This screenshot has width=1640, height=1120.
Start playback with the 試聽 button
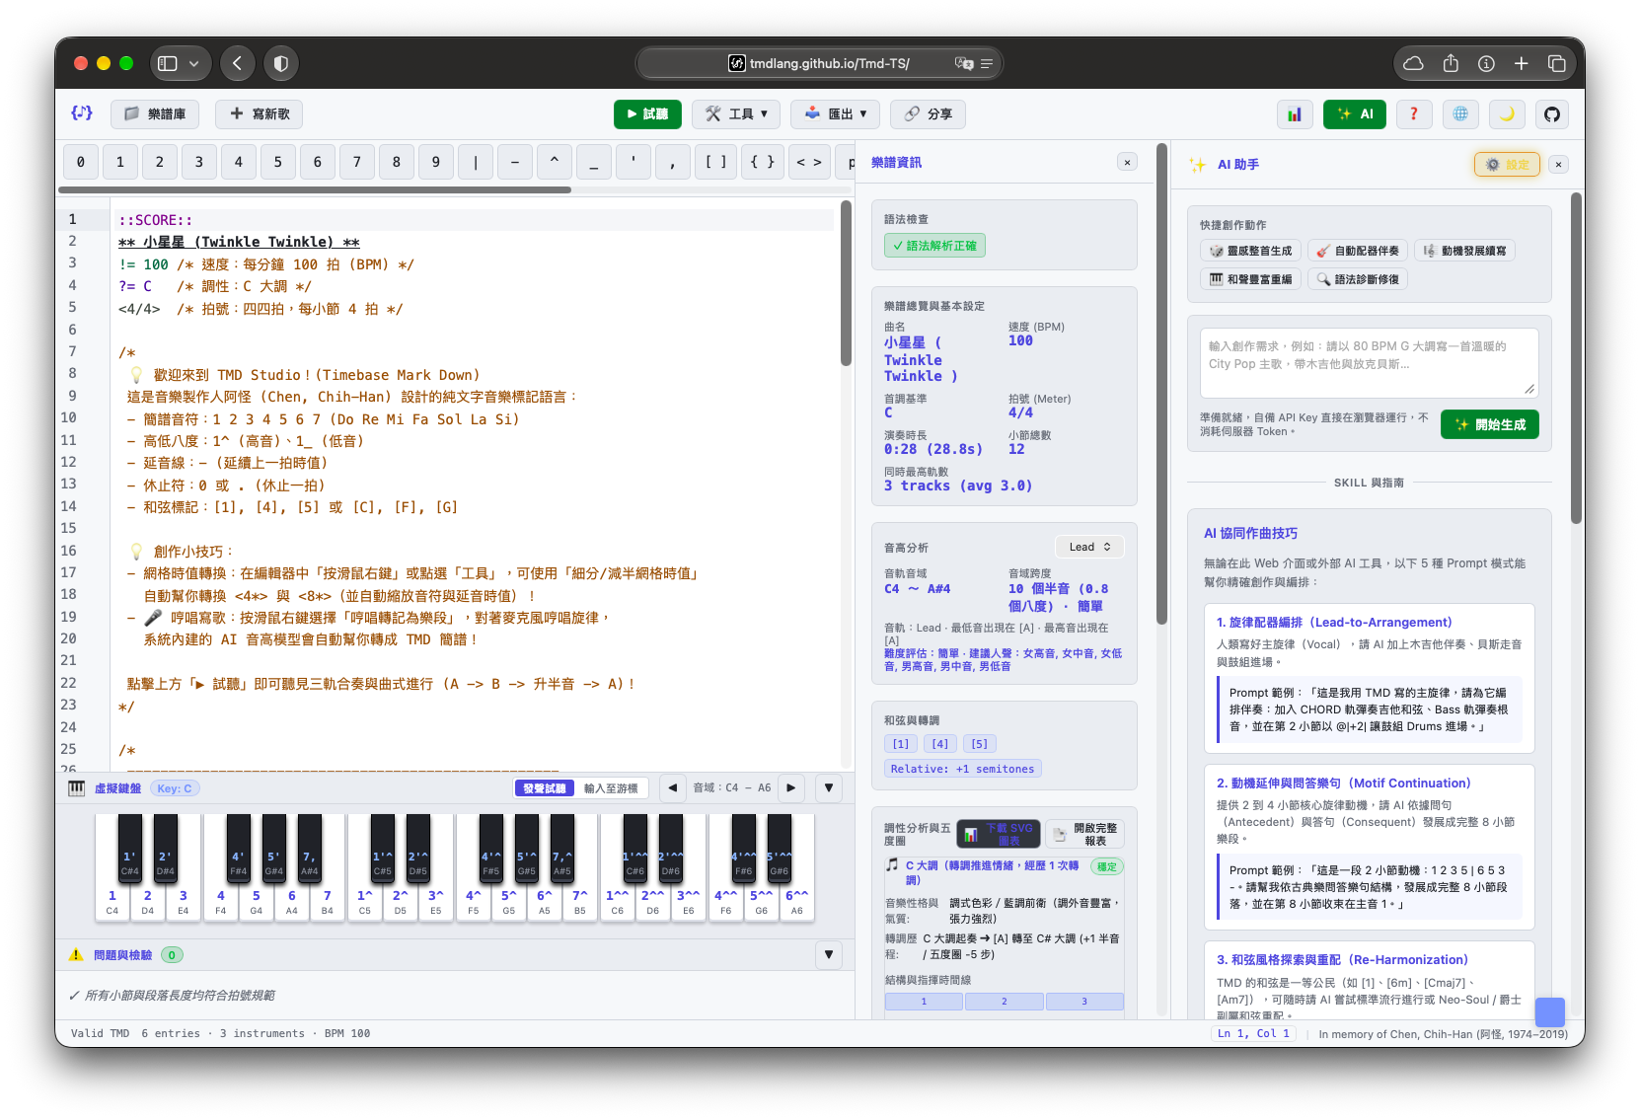point(647,114)
